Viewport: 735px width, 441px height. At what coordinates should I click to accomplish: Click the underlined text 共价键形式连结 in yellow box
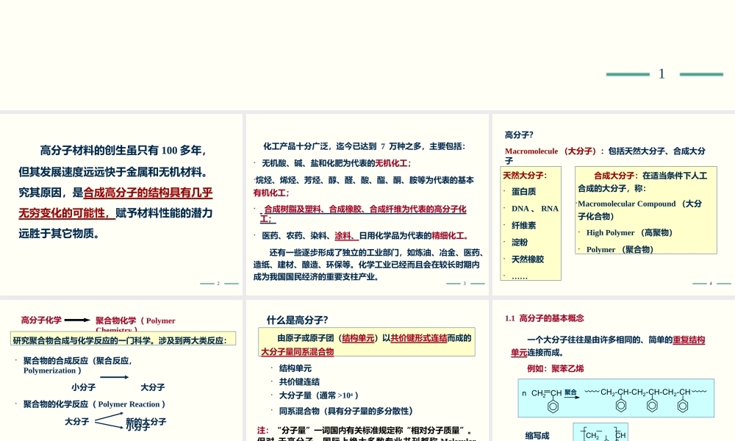(419, 338)
